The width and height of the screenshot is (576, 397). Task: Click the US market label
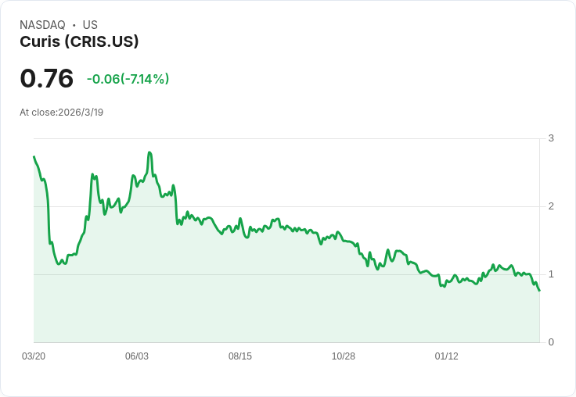pyautogui.click(x=90, y=25)
